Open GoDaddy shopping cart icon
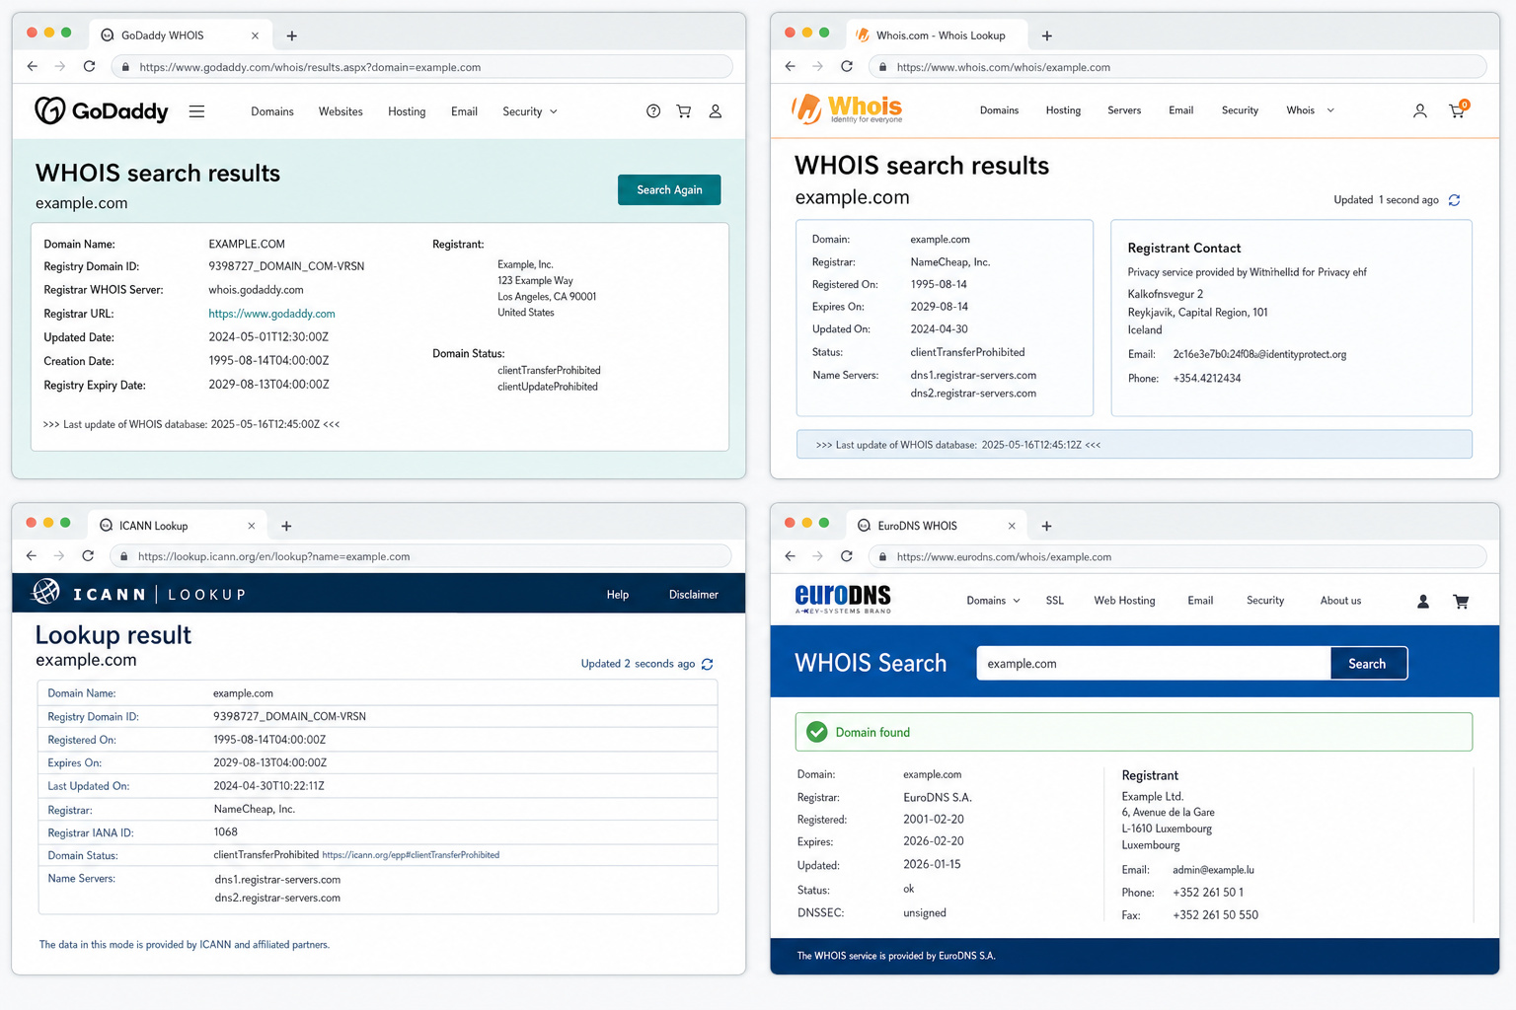Viewport: 1516px width, 1010px height. click(x=683, y=111)
